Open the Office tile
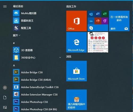The height and width of the screenshot is (112, 133). click(77, 21)
